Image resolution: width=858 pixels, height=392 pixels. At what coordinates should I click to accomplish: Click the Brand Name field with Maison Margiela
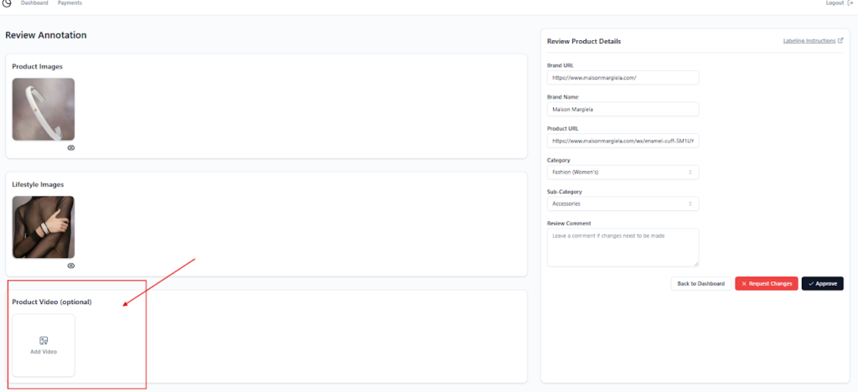click(x=623, y=110)
